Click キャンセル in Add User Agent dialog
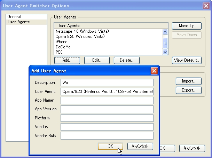The height and width of the screenshot is (158, 212). (140, 146)
